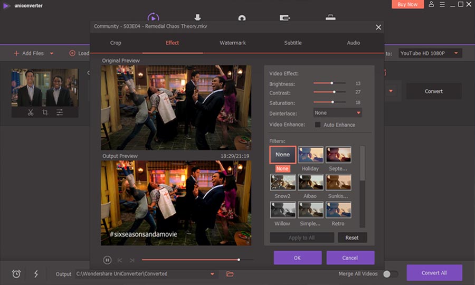Select the Willow filter
This screenshot has width=475, height=285.
(x=283, y=210)
